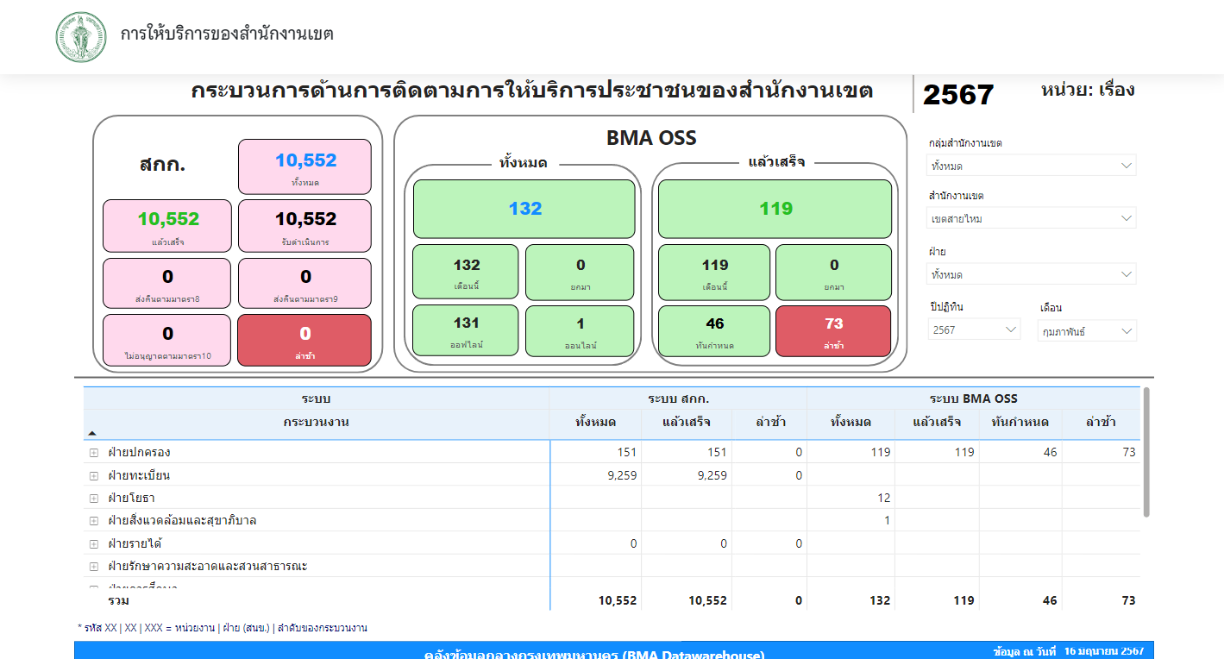The width and height of the screenshot is (1224, 659).
Task: Click the BMA OSS ทั้งหมด 132 card
Action: pos(524,209)
